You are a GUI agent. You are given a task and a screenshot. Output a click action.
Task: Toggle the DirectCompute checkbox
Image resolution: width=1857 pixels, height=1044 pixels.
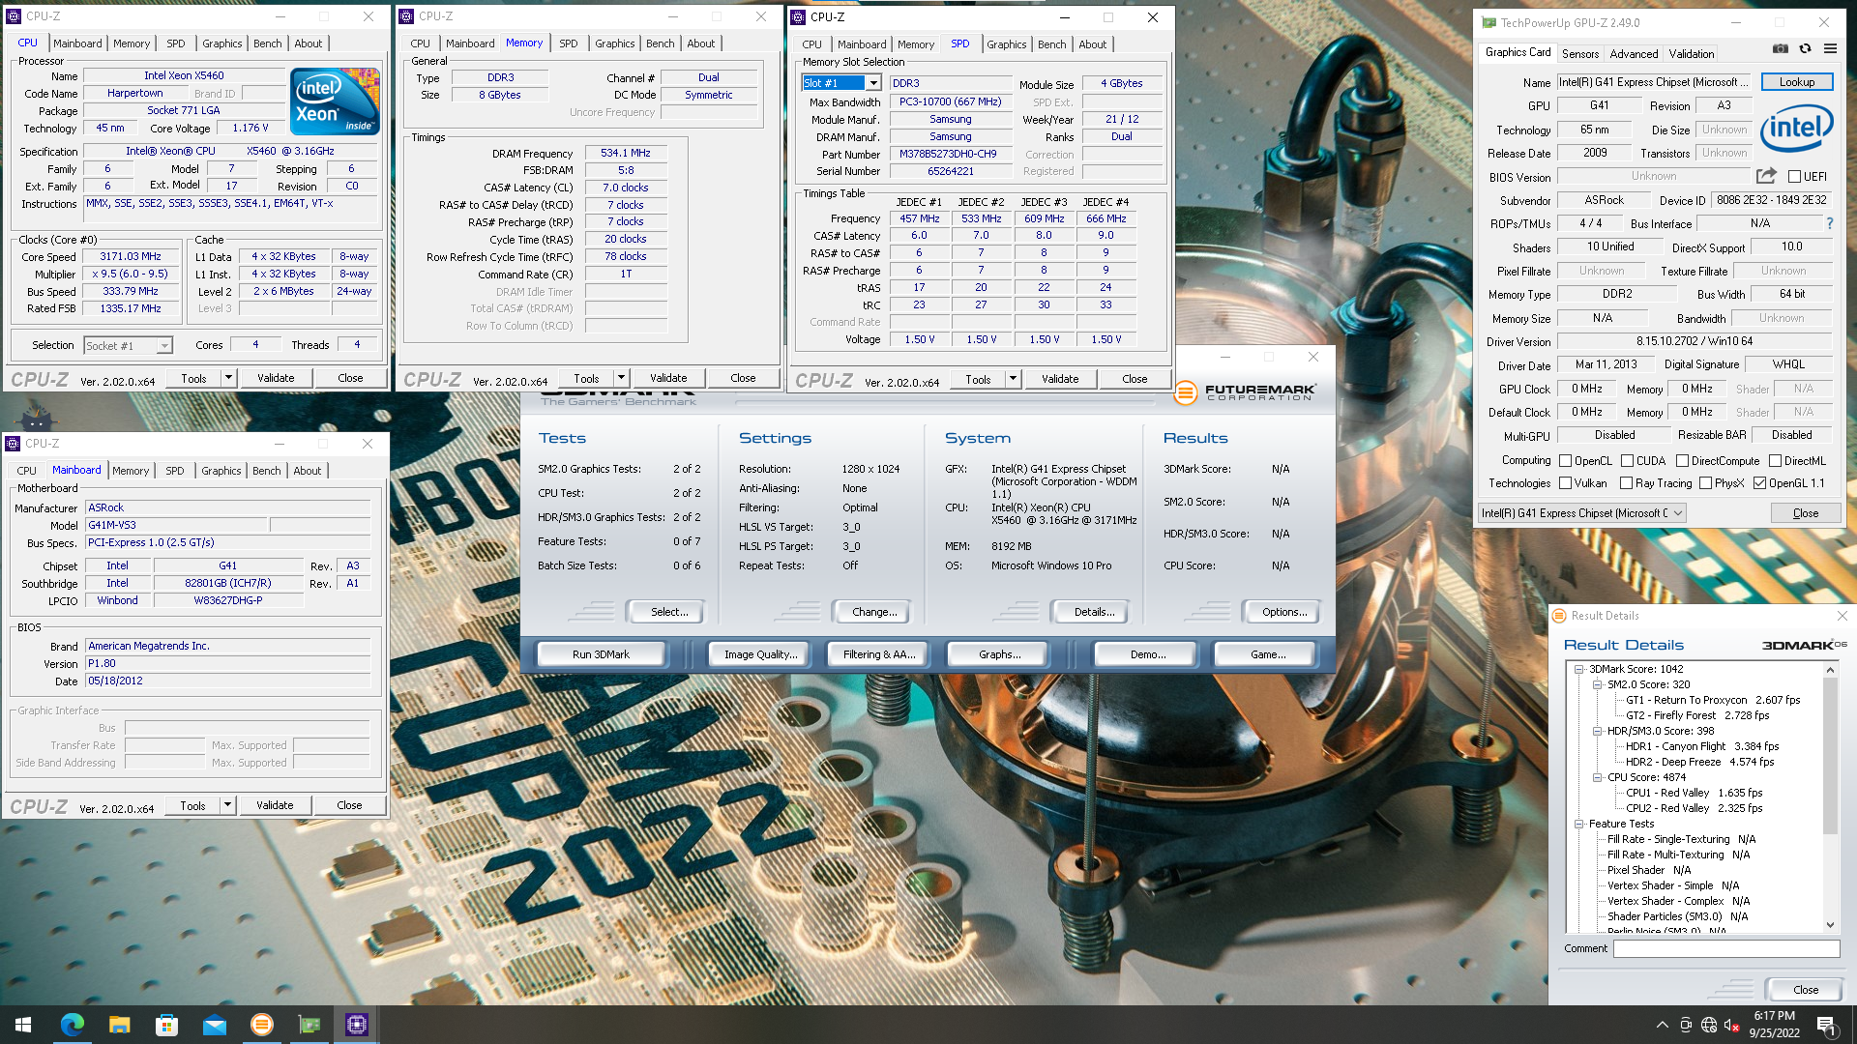pos(1682,461)
